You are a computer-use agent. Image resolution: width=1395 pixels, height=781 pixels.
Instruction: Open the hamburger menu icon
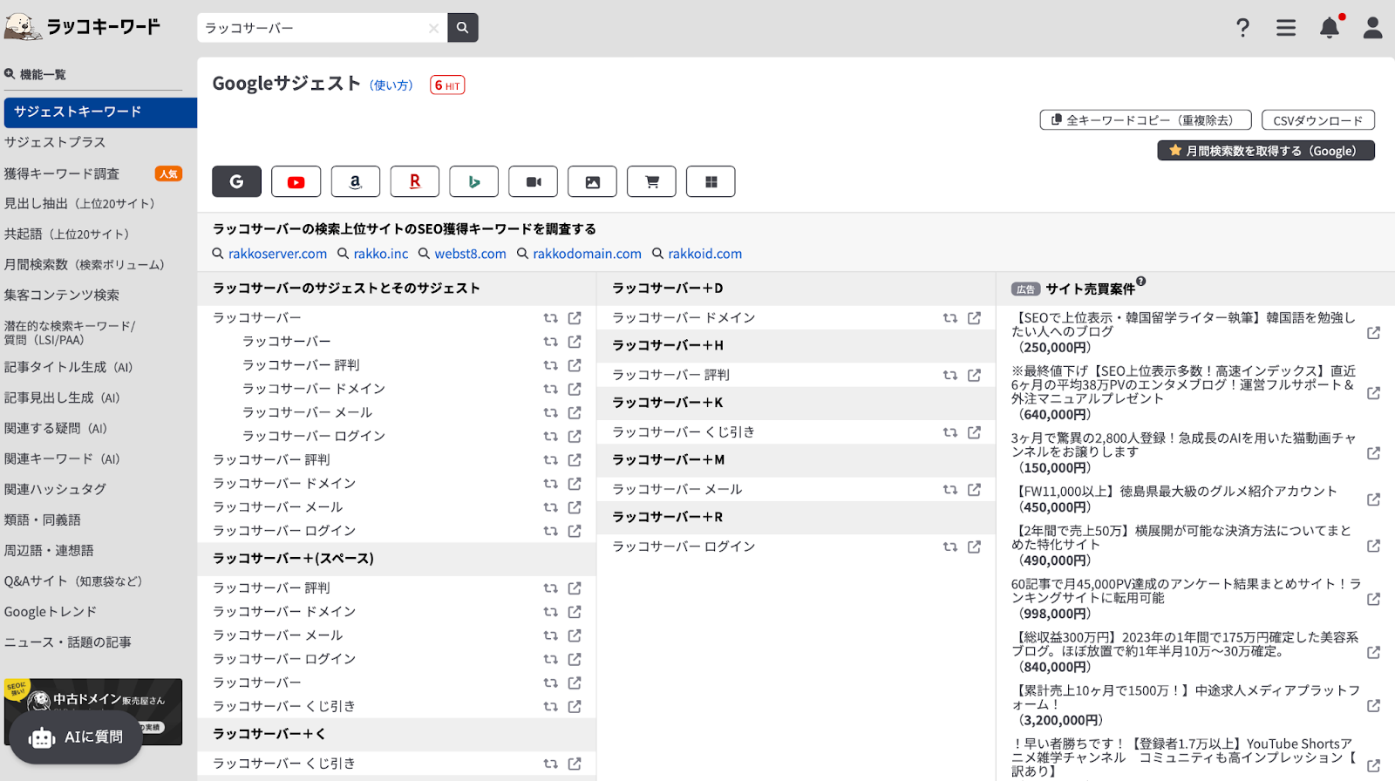pyautogui.click(x=1286, y=28)
